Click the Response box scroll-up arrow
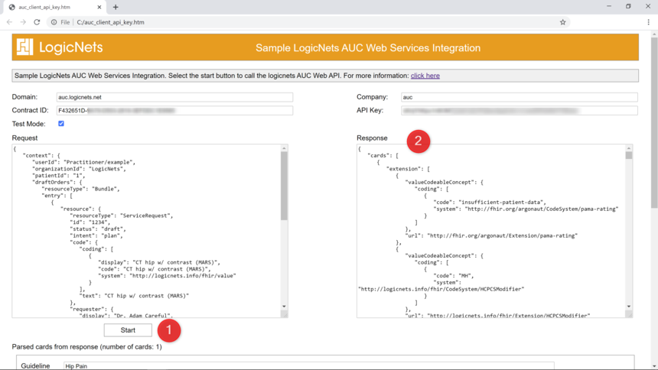Viewport: 658px width, 370px height. (x=629, y=148)
